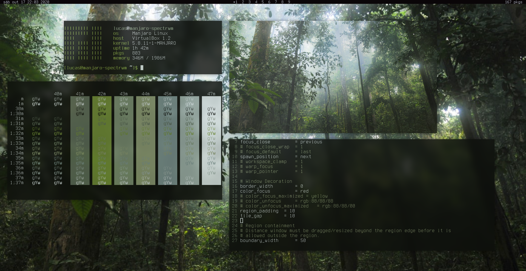Click the 'previous' value on line 7
Screen dimensions: 526x271
click(311, 142)
